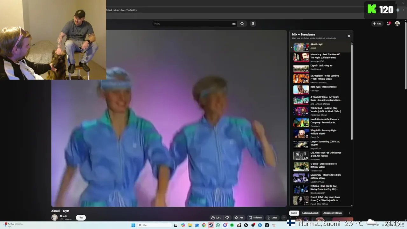The height and width of the screenshot is (229, 407).
Task: Select Lasgo - Something playlist entry
Action: 320,145
